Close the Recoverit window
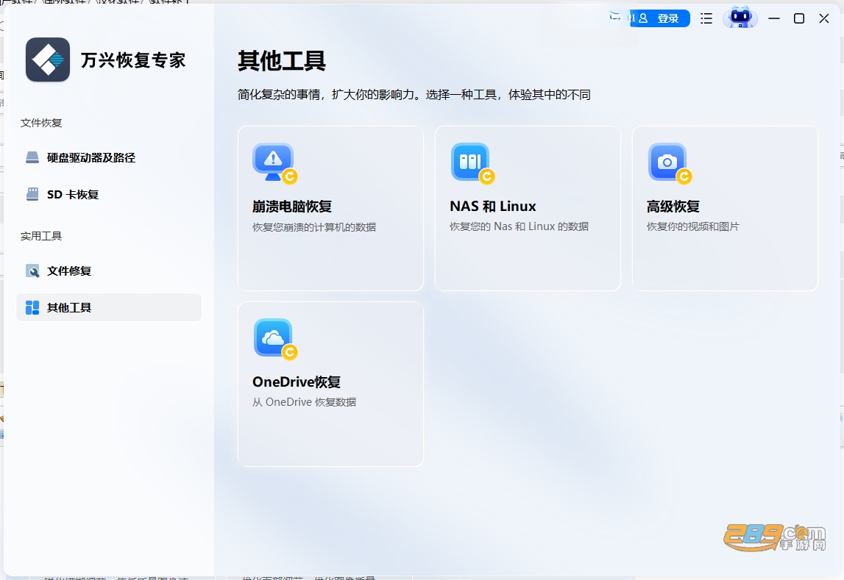 pos(824,19)
